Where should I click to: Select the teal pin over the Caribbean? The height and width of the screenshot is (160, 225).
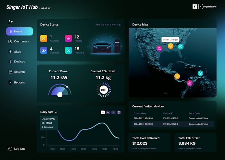[200, 73]
